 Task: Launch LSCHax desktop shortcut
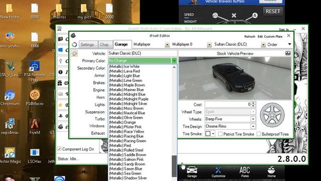[x=35, y=155]
